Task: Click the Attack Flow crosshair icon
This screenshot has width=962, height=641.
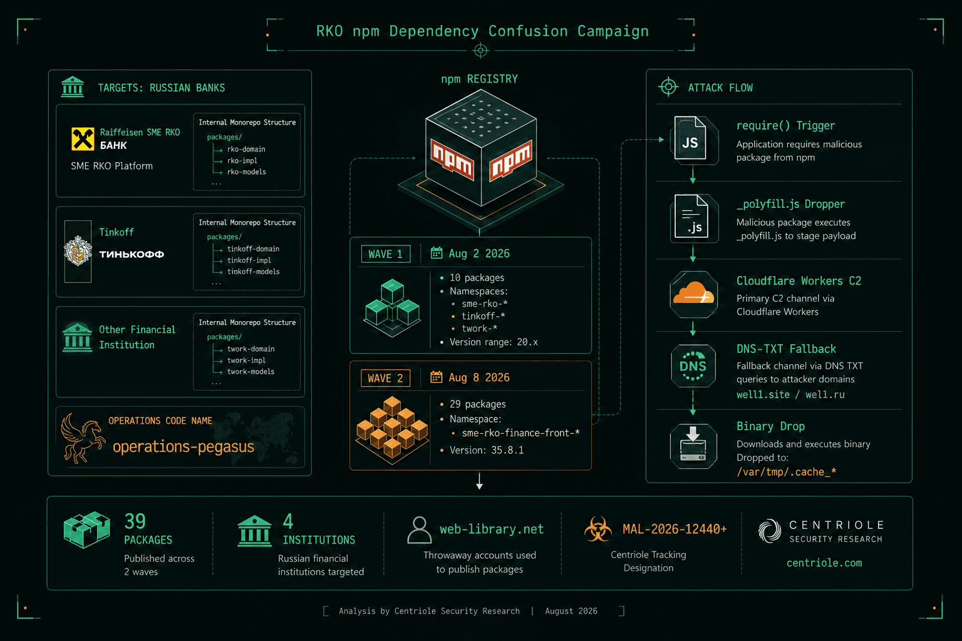Action: click(x=668, y=87)
